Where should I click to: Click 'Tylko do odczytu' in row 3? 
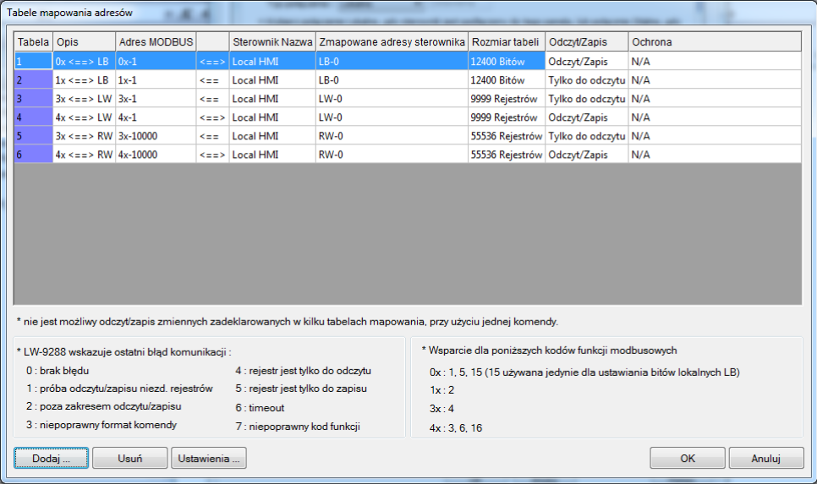tap(587, 99)
